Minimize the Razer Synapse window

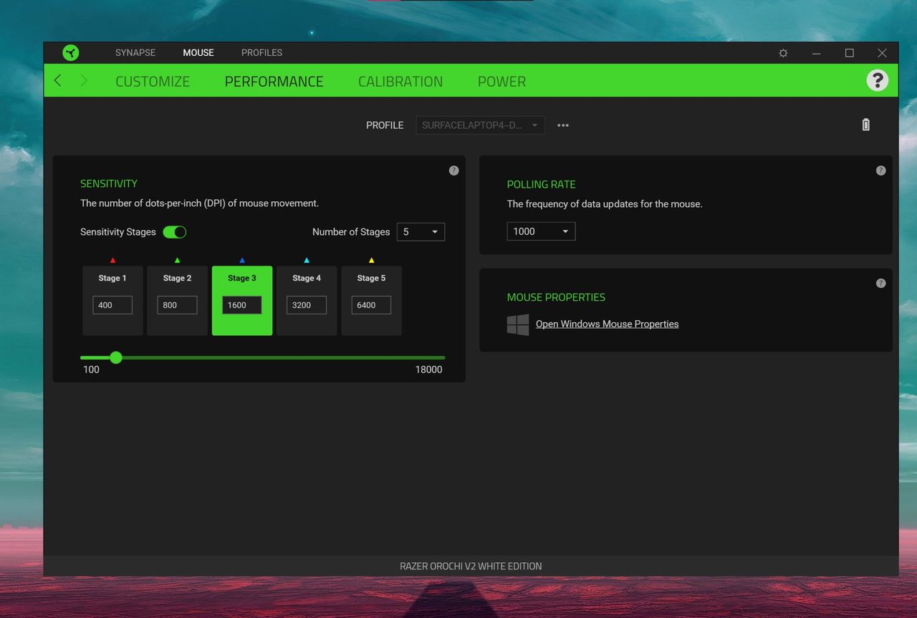(816, 53)
